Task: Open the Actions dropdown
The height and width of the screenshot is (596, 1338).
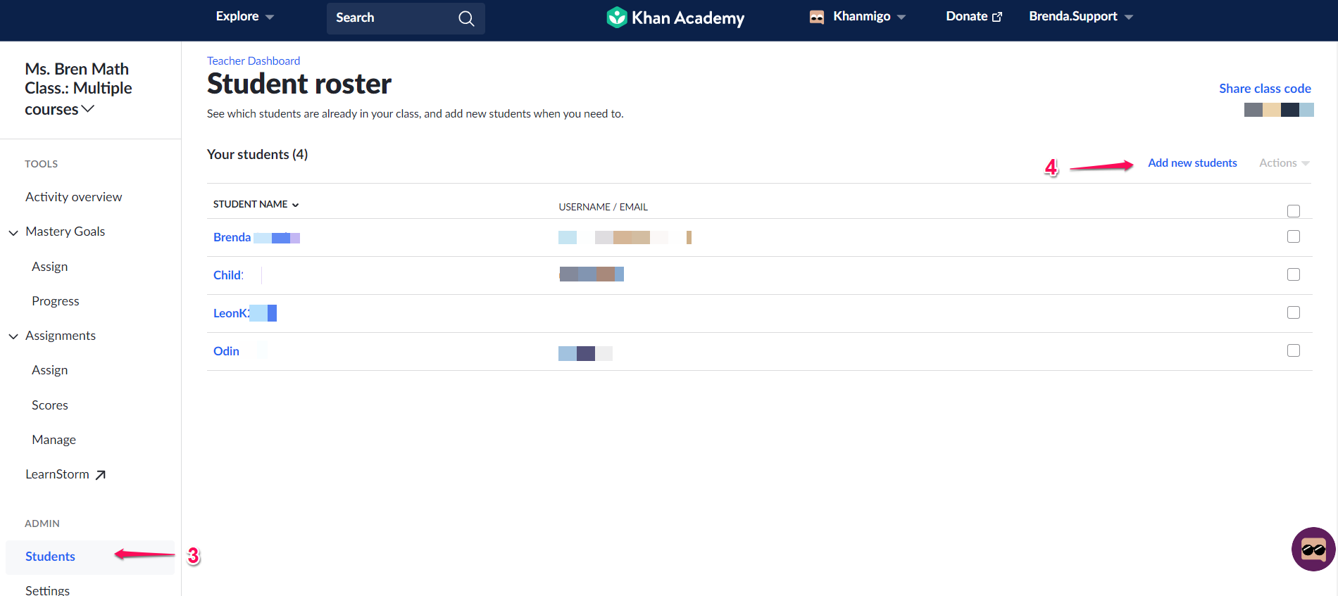Action: pyautogui.click(x=1284, y=163)
